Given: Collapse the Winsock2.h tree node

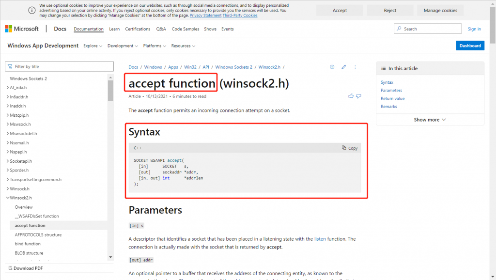Looking at the screenshot, I should click(8, 198).
